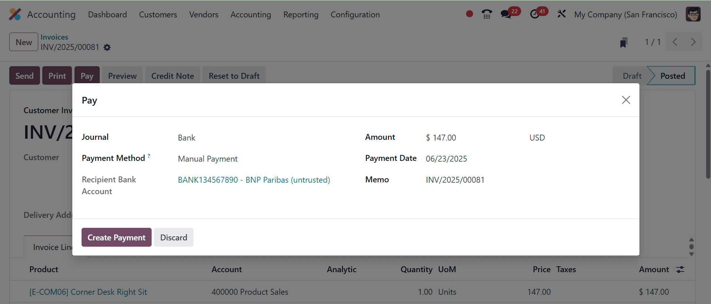Click the Payment Method help question mark
711x304 pixels.
click(x=149, y=156)
